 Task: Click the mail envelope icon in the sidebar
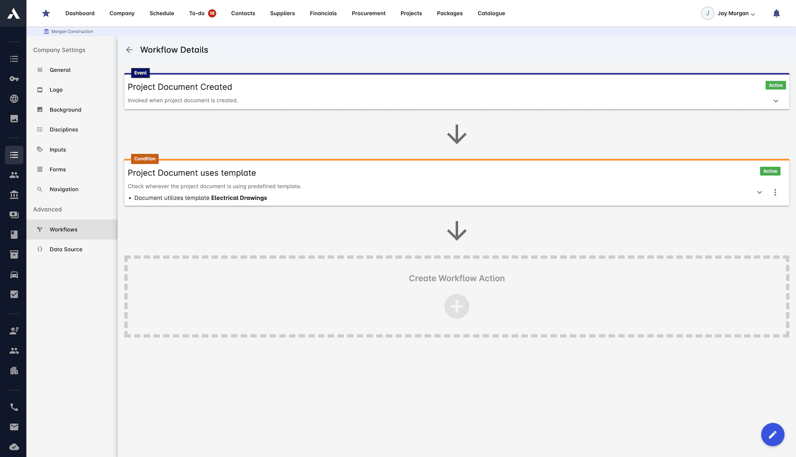[x=14, y=427]
